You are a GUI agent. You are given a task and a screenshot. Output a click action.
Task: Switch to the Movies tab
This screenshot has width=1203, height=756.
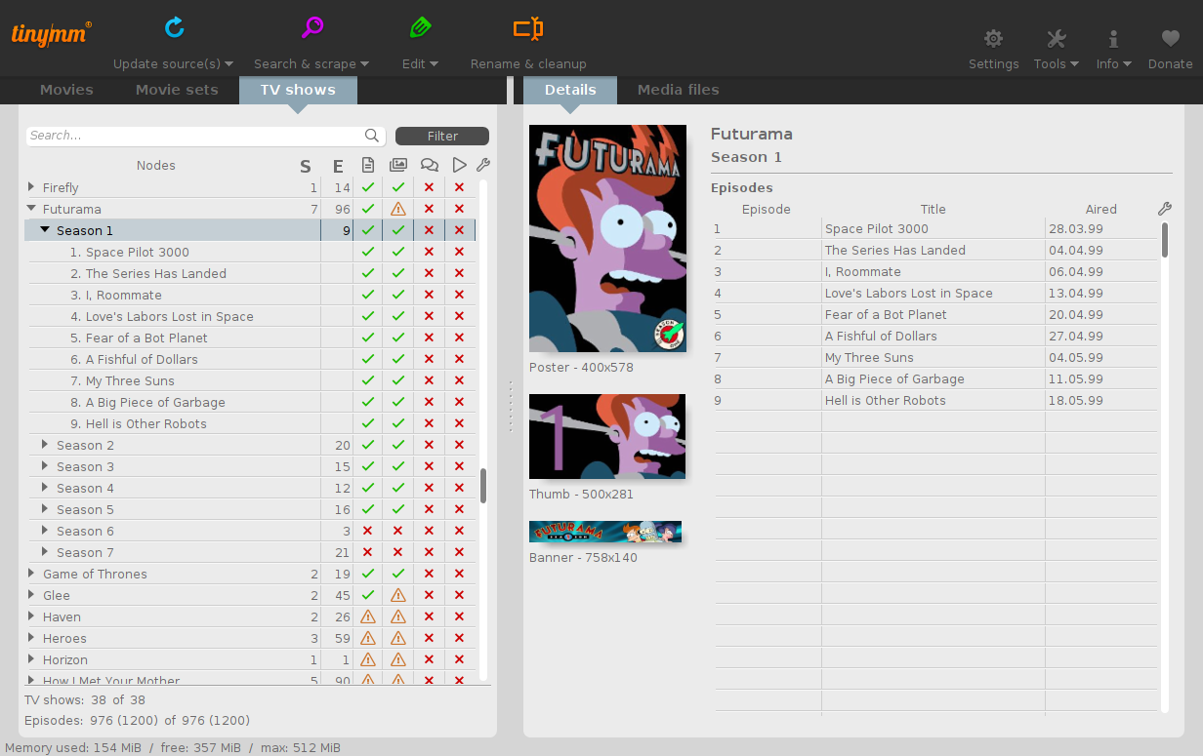click(x=66, y=90)
